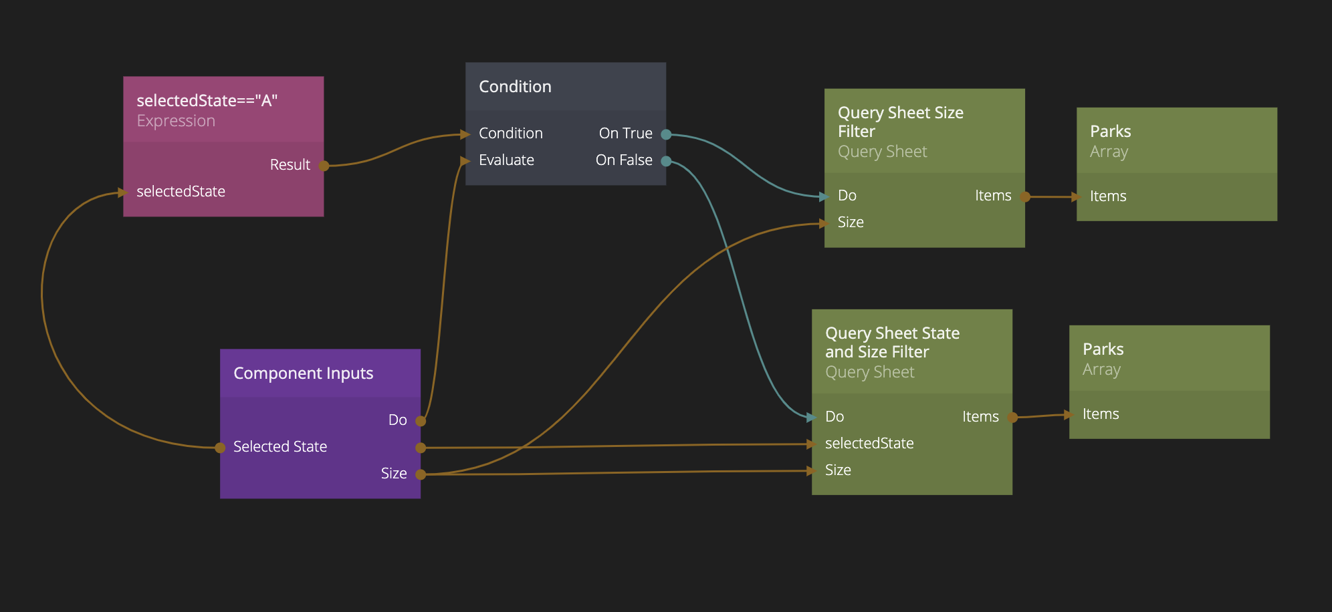This screenshot has height=612, width=1332.
Task: Click the Component Inputs Do output dot
Action: click(x=421, y=421)
